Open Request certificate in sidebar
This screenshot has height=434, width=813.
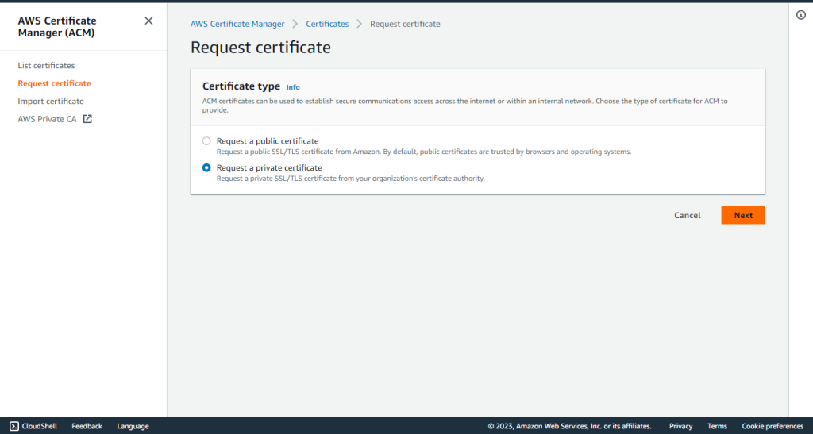[55, 83]
